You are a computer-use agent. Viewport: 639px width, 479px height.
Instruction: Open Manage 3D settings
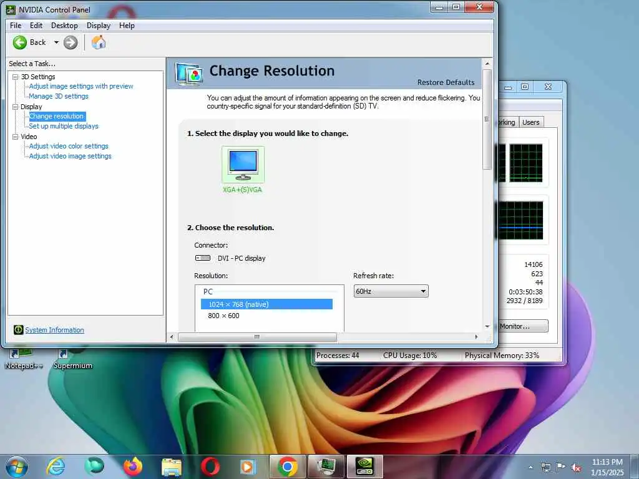(59, 96)
